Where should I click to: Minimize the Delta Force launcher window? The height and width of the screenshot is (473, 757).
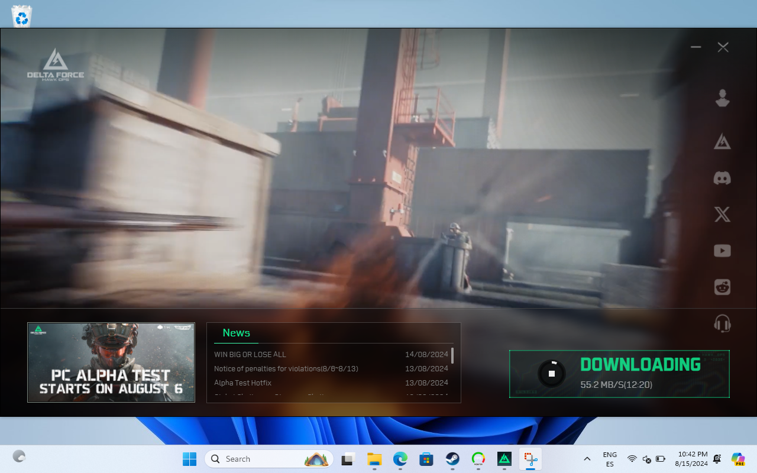(x=696, y=47)
